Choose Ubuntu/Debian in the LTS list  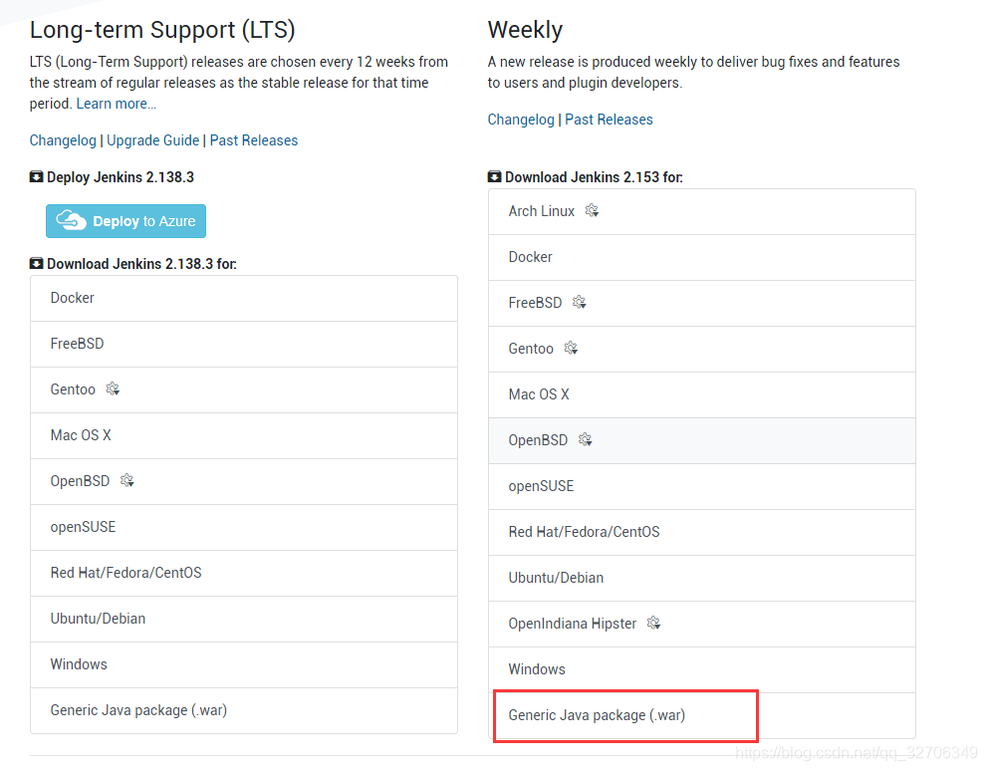244,620
